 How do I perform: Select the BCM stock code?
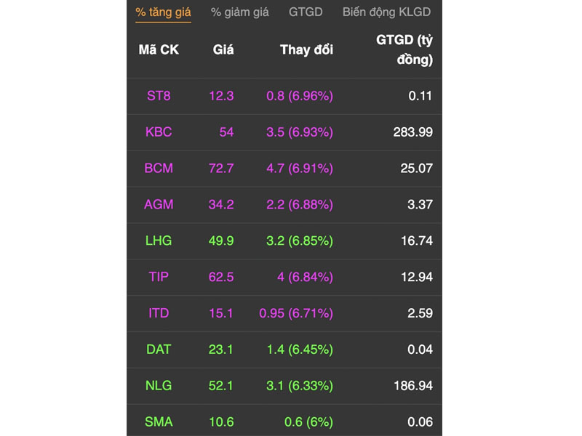pyautogui.click(x=159, y=169)
